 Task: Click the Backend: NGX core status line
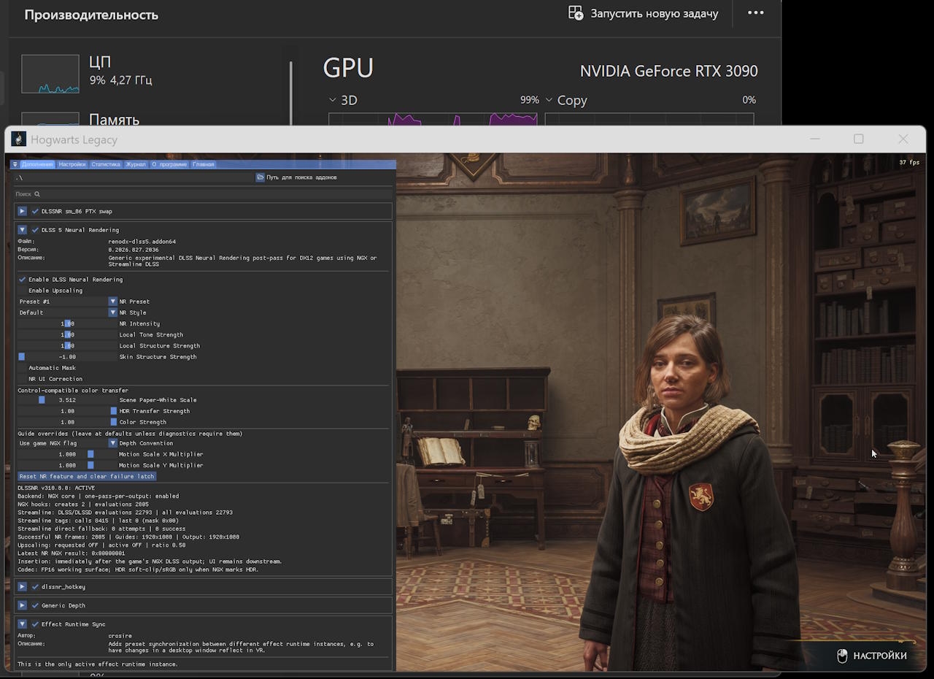point(99,496)
